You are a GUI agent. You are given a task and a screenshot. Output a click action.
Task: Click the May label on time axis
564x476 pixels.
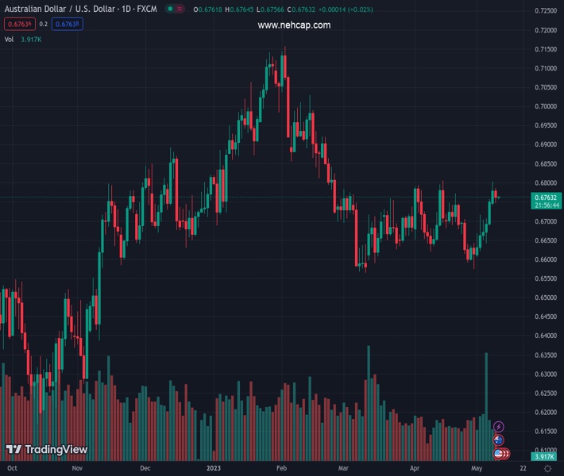pos(477,468)
